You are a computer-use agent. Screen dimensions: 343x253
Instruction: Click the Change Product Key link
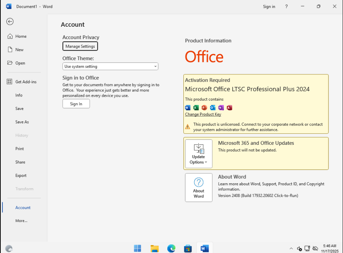tap(203, 115)
